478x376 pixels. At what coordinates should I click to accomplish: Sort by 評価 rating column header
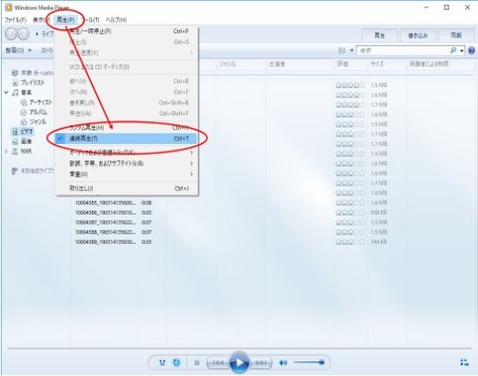(x=342, y=64)
